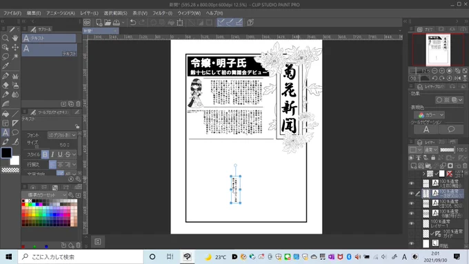Flip canvas horizontally in Navigator
Image resolution: width=469 pixels, height=264 pixels.
[x=457, y=78]
